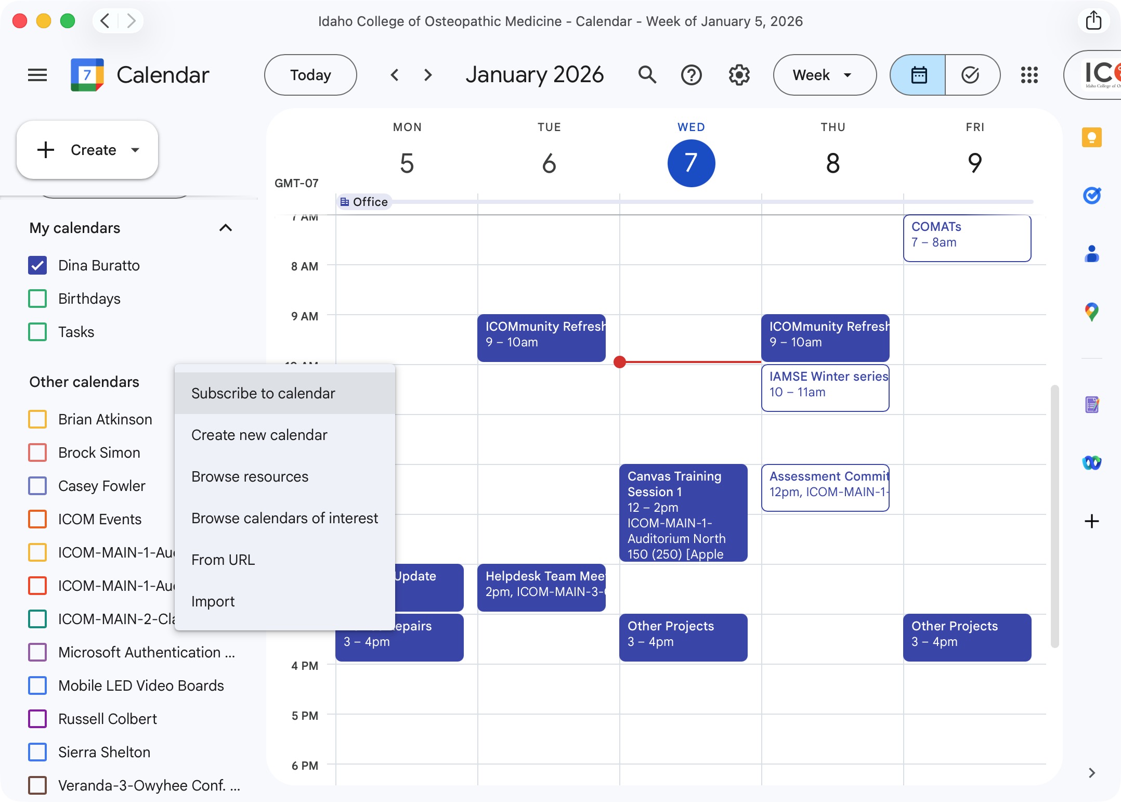
Task: Check the ICOM Events calendar
Action: coord(37,519)
